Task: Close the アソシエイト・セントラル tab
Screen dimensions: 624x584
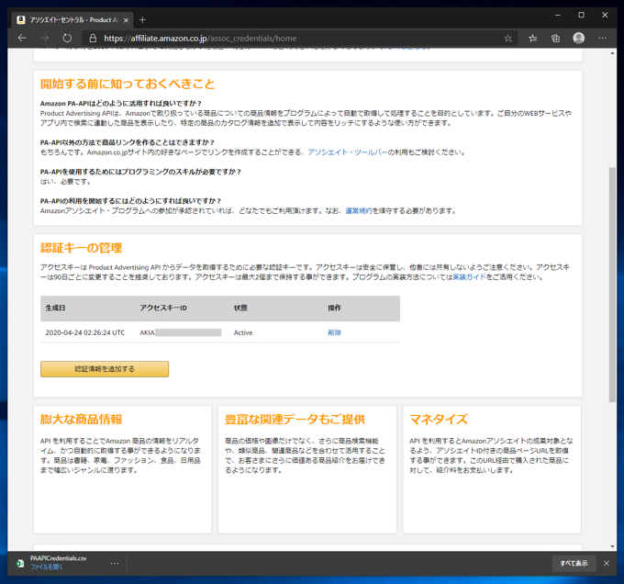Action: click(126, 20)
